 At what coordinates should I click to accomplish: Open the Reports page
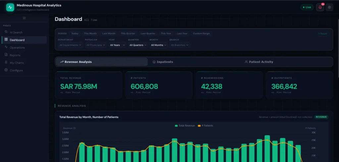24,55
